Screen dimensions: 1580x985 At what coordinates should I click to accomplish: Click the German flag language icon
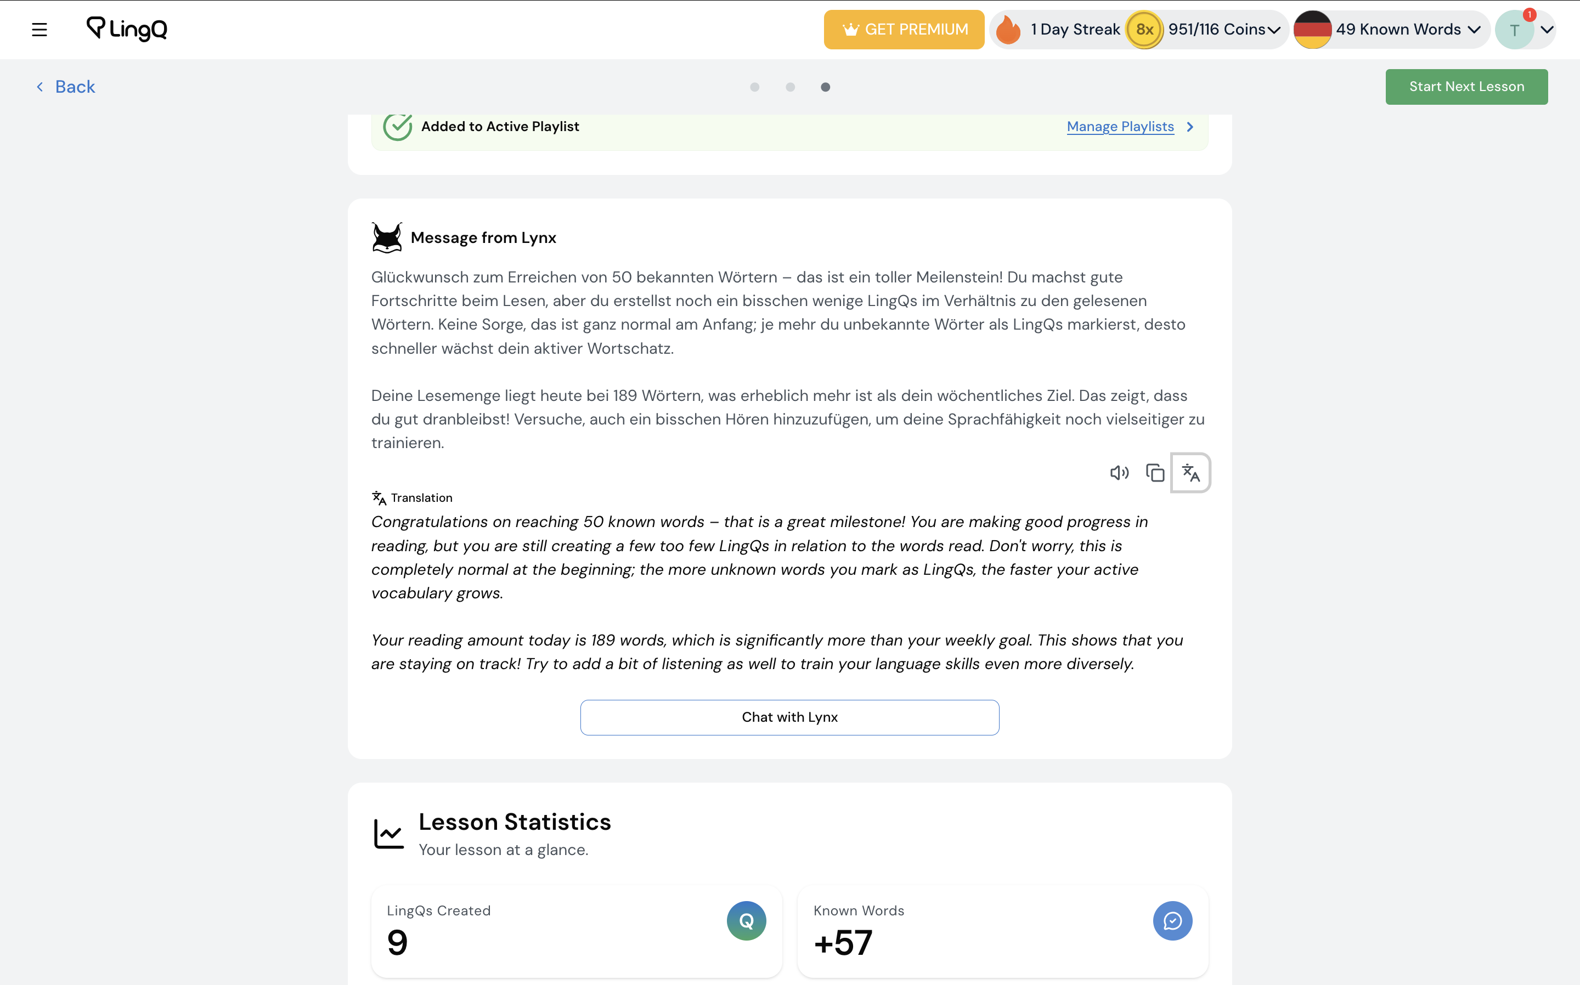click(x=1312, y=30)
